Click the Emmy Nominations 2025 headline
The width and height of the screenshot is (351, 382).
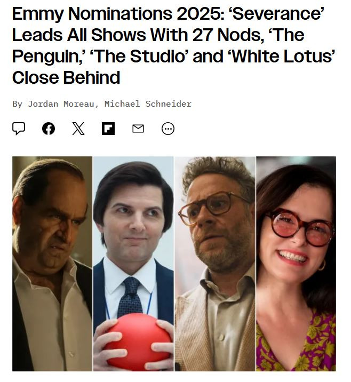pyautogui.click(x=174, y=45)
